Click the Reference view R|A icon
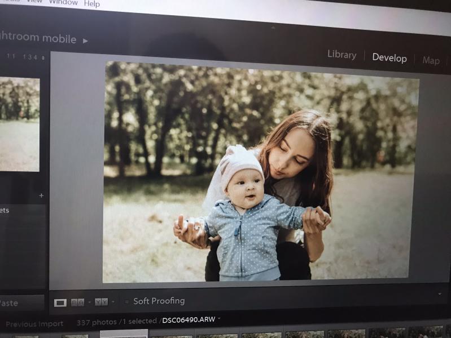 coord(77,303)
